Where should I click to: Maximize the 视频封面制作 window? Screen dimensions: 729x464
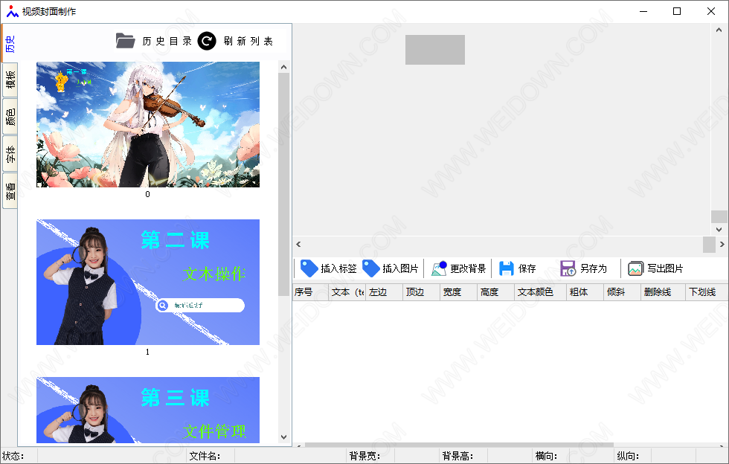coord(677,11)
